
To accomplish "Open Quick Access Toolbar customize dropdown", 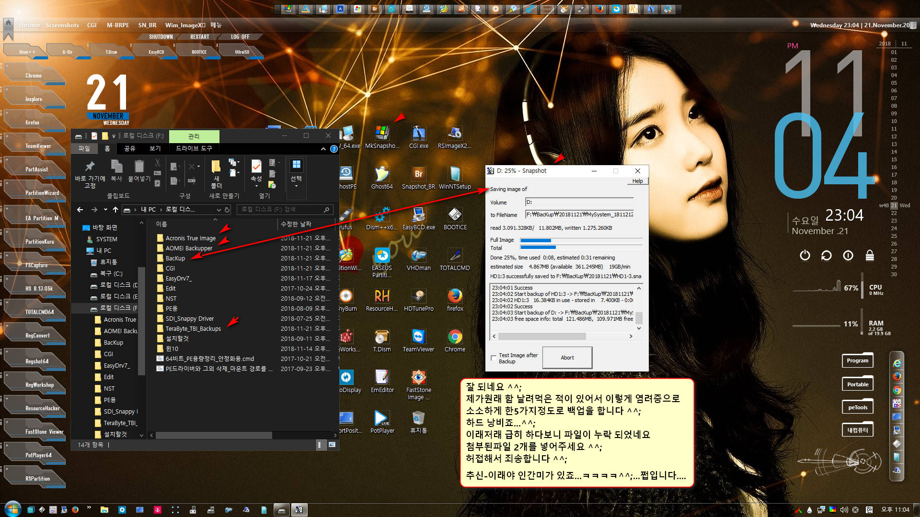I will (x=114, y=136).
